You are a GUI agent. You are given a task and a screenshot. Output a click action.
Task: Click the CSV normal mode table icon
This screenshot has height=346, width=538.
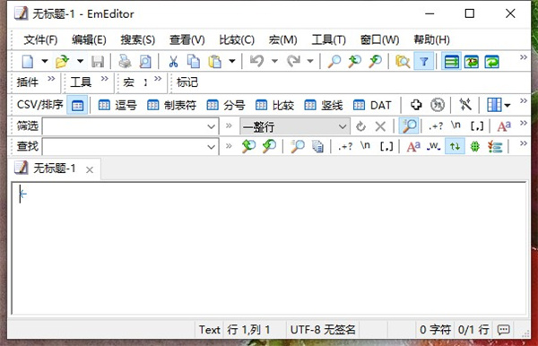pos(77,105)
